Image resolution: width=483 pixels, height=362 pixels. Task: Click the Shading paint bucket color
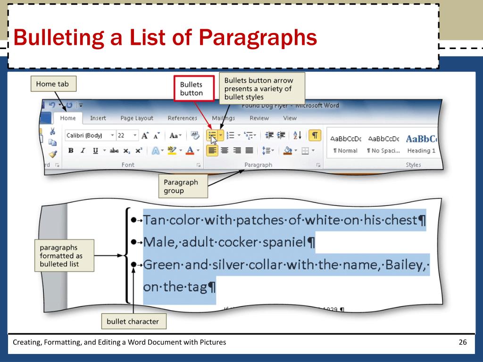click(x=288, y=150)
